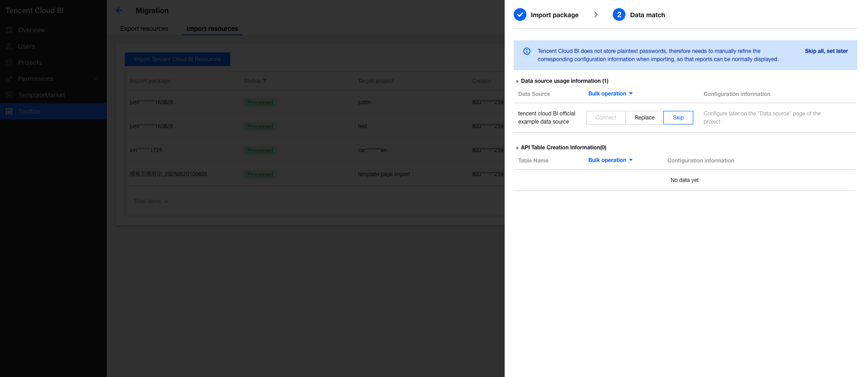Screen dimensions: 866x377
Task: Click the TemplateMarket icon
Action: click(9, 95)
